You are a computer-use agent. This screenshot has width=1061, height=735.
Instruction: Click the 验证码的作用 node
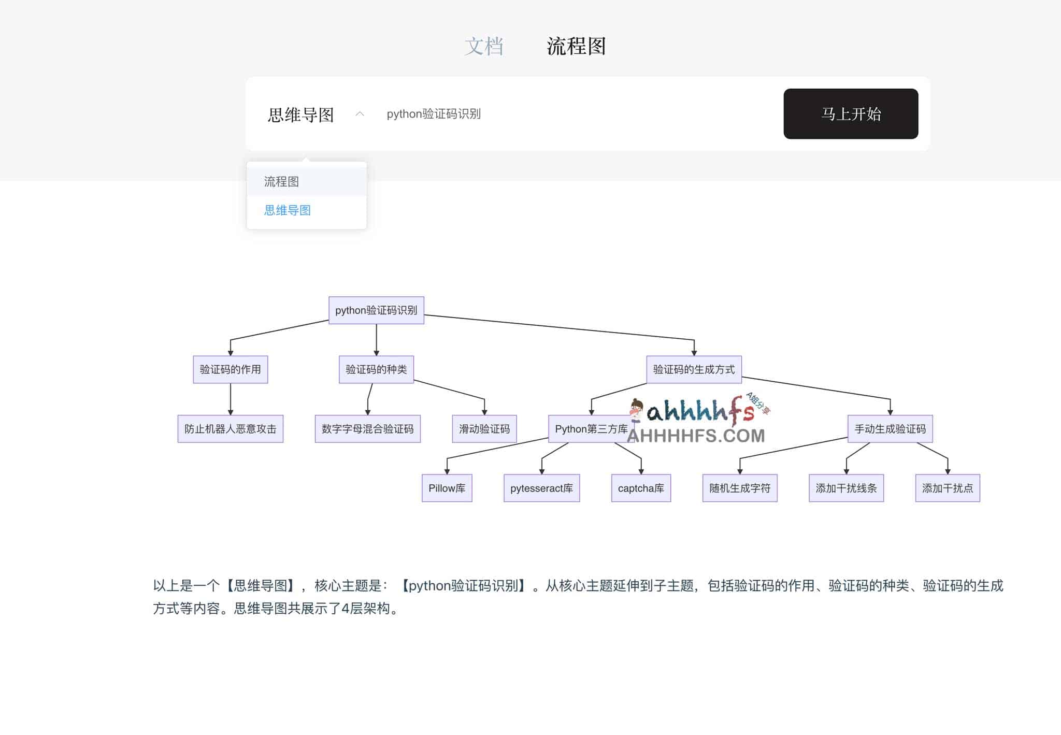[x=230, y=369]
